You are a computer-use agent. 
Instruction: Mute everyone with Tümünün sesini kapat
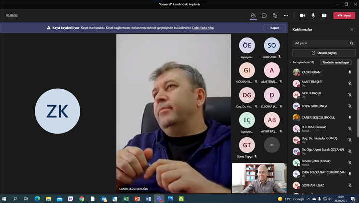336,62
